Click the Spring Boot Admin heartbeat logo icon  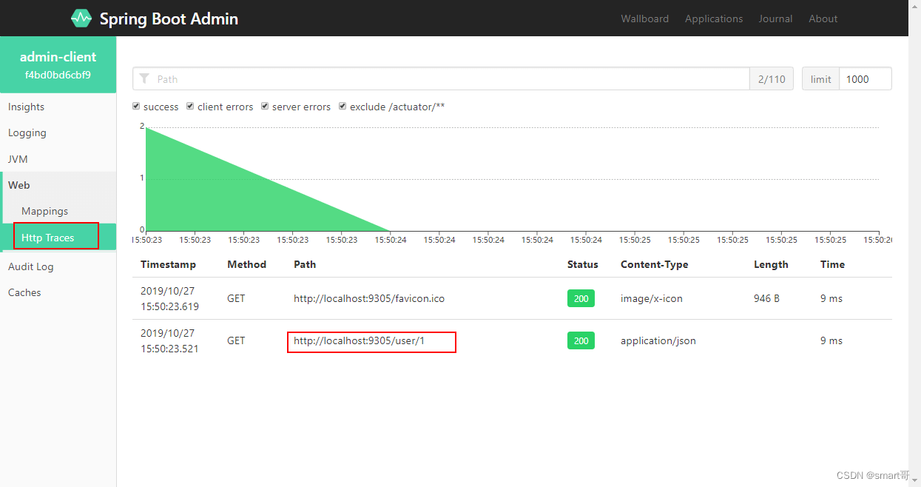coord(81,18)
